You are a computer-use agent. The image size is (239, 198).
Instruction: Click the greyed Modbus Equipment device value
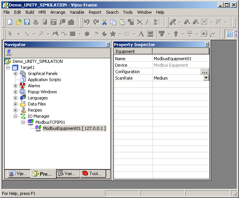[171, 65]
